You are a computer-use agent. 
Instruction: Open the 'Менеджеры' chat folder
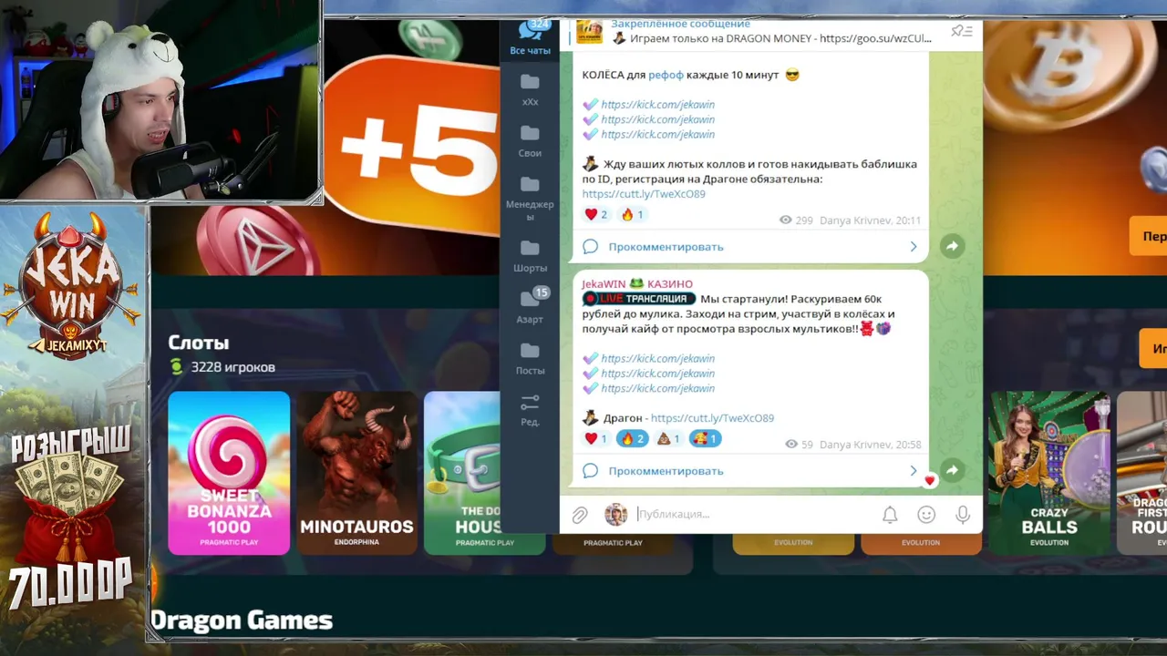[530, 199]
